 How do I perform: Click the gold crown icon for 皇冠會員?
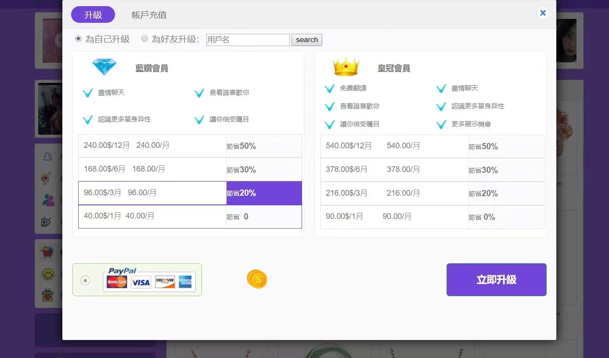(346, 67)
